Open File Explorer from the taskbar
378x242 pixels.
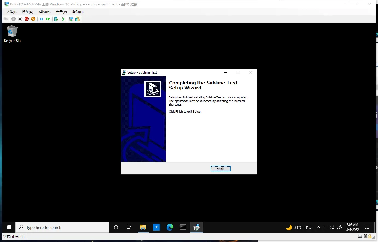pyautogui.click(x=143, y=227)
